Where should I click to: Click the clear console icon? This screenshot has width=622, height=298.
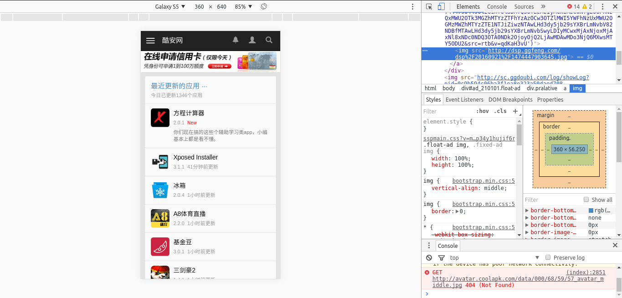[x=429, y=257]
